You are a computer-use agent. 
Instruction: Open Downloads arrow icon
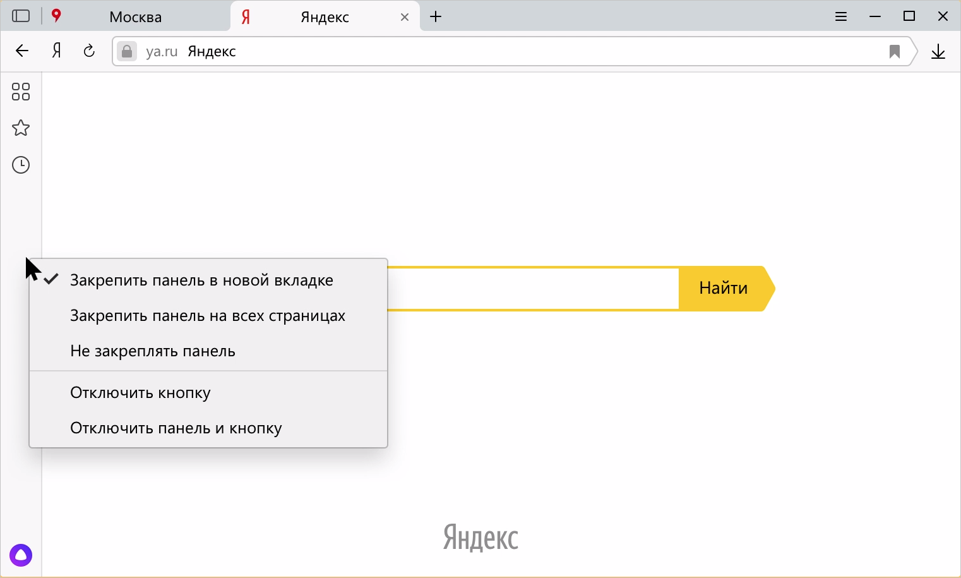938,51
